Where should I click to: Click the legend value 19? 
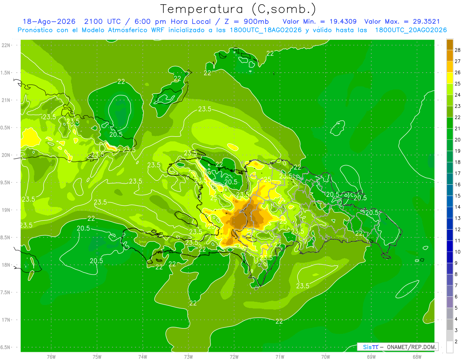click(x=458, y=151)
